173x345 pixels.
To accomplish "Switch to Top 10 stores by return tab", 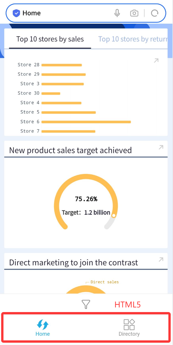I will click(x=133, y=39).
